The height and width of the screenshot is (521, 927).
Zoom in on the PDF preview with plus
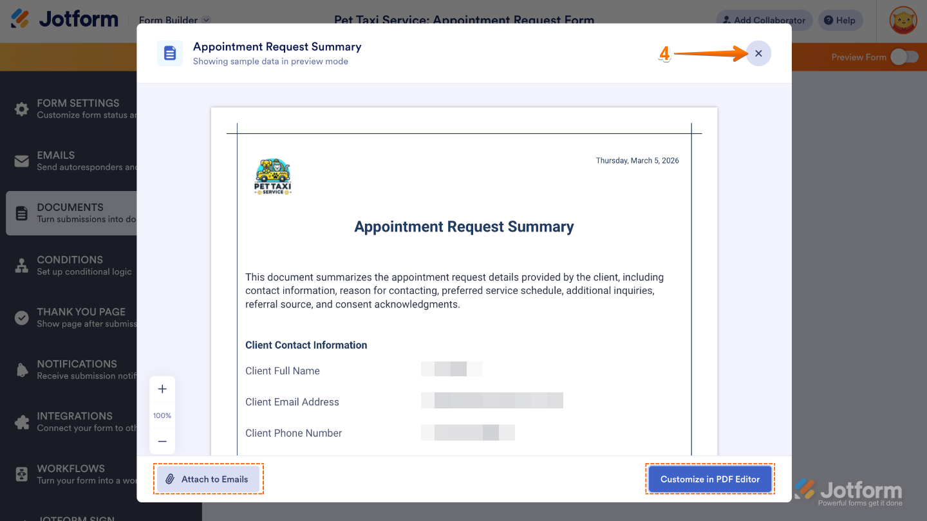pos(162,388)
